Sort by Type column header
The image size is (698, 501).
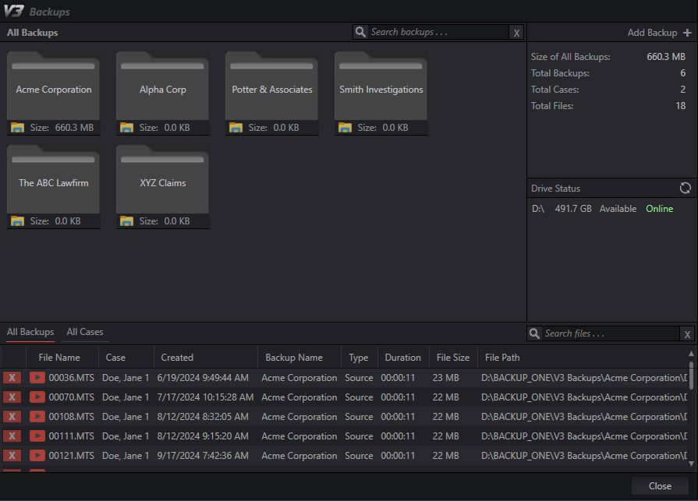[x=360, y=358]
